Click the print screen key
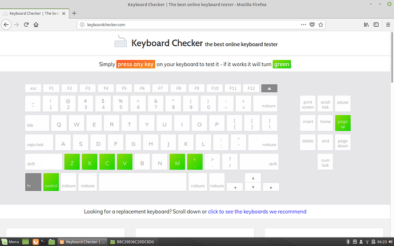394x246 pixels. point(308,104)
